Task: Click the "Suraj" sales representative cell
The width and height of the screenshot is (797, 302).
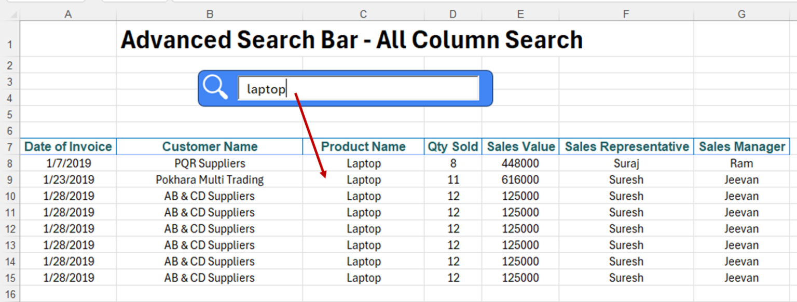Action: [x=626, y=163]
